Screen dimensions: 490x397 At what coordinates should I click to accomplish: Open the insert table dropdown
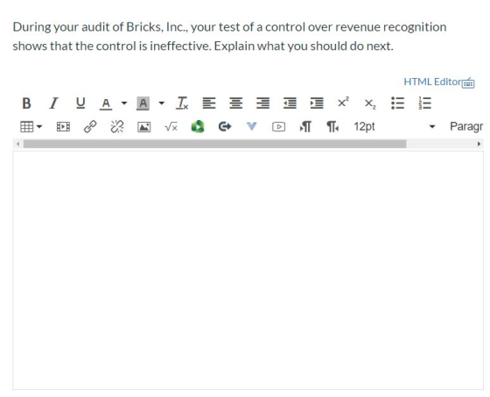click(x=31, y=127)
